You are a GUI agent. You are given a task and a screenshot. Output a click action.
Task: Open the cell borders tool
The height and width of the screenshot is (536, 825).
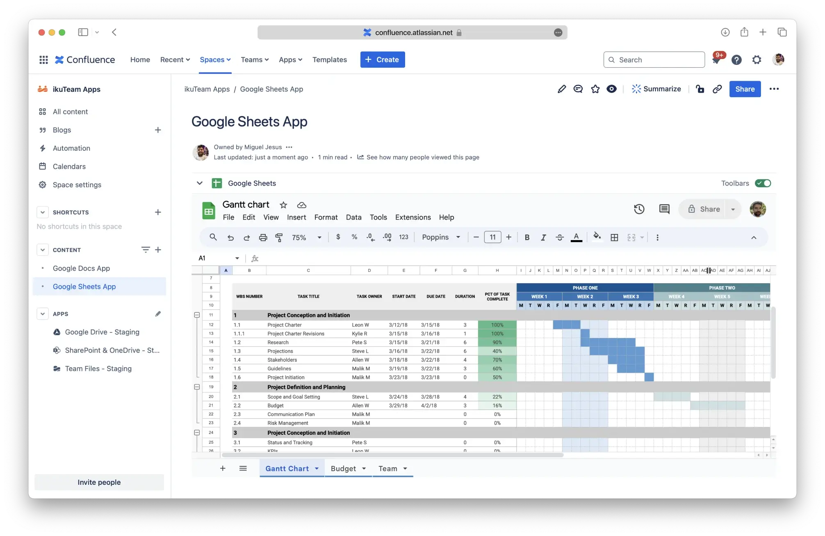click(x=614, y=237)
